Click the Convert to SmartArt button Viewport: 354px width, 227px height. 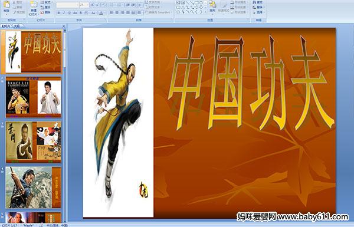pos(159,12)
